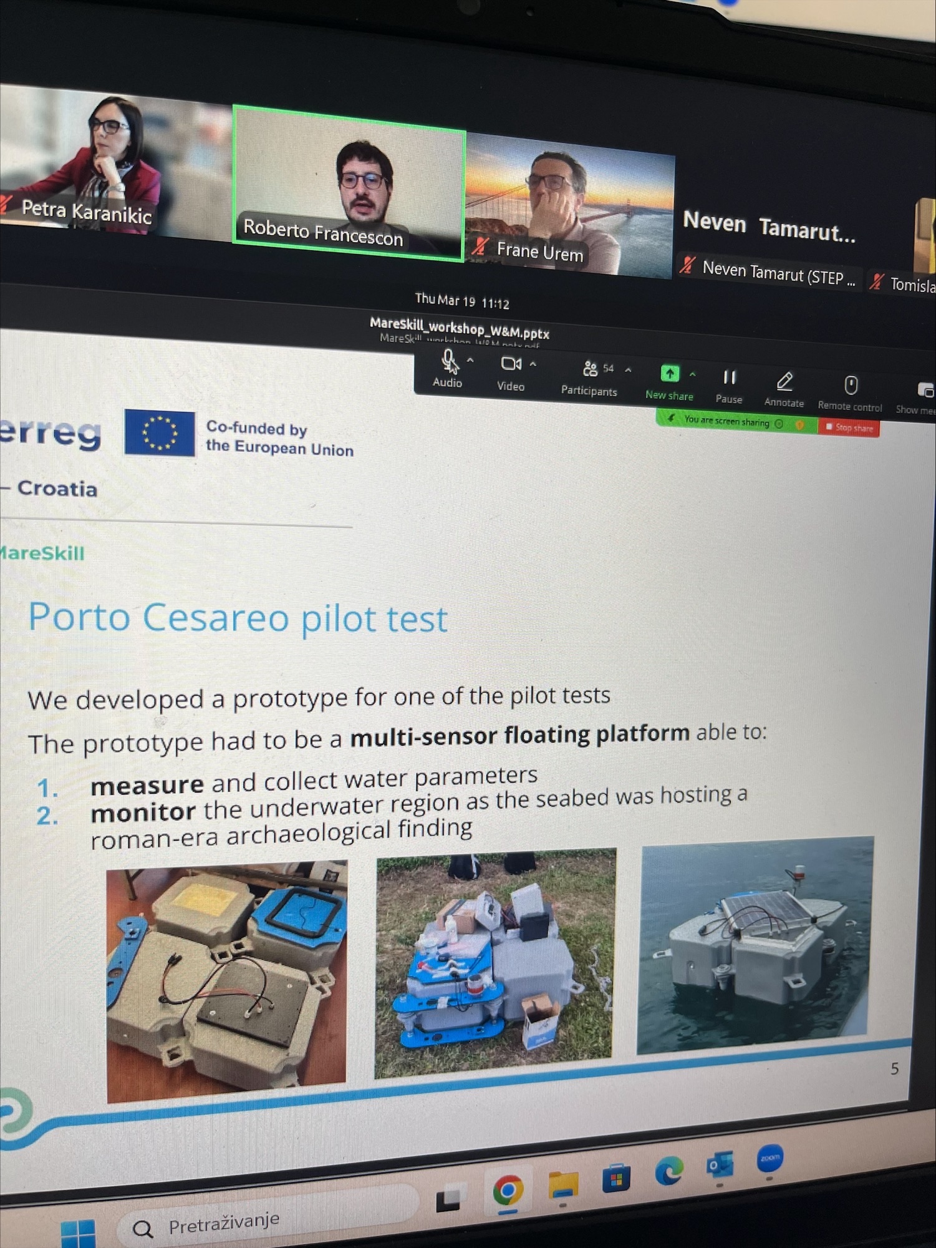The width and height of the screenshot is (936, 1248).
Task: Expand the Participants options chevron
Action: (629, 370)
